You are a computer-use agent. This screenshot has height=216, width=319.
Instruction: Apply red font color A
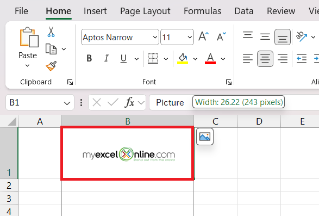point(210,59)
